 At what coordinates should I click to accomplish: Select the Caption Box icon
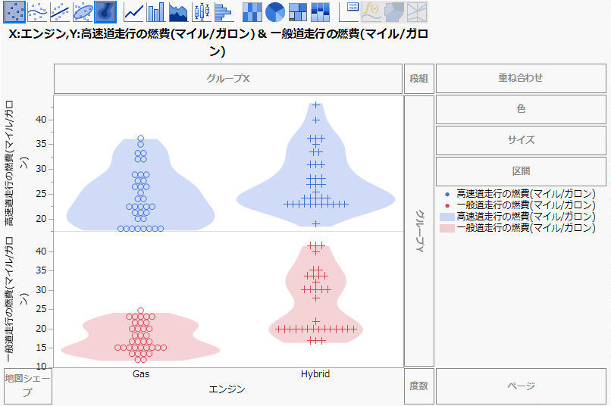pyautogui.click(x=349, y=11)
